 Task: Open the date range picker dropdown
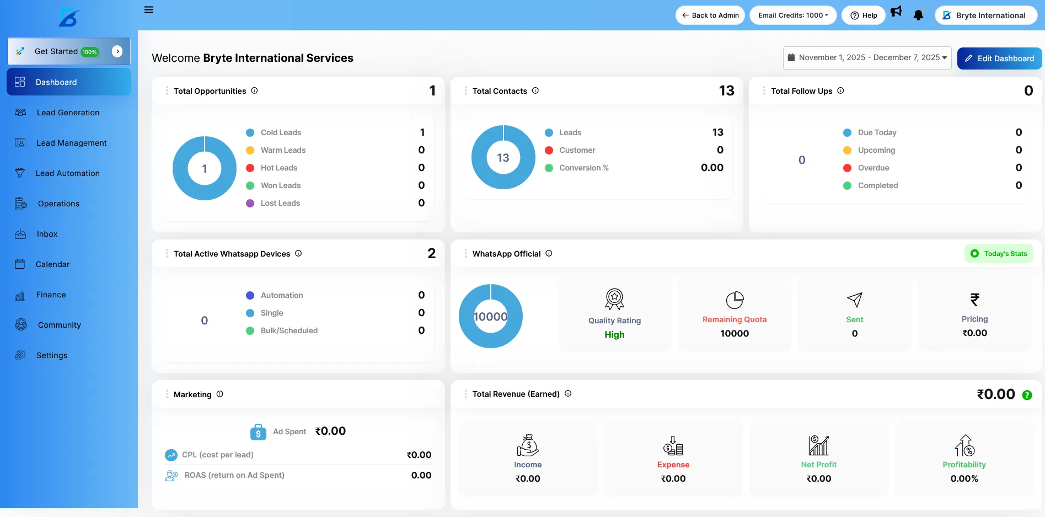(867, 58)
